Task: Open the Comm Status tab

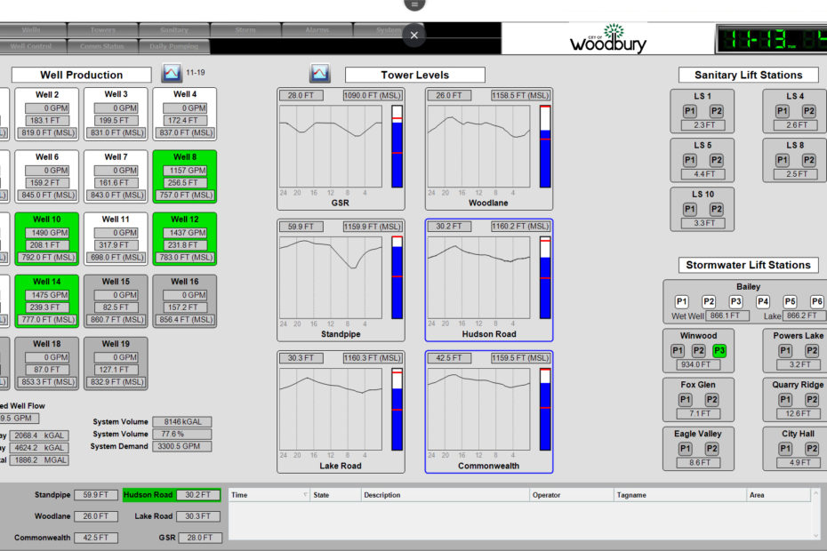Action: tap(102, 46)
